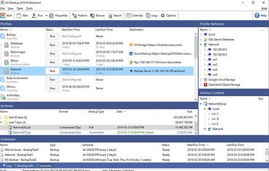Switch to the Running Jobs tab
269x171 pixels.
coord(23,166)
